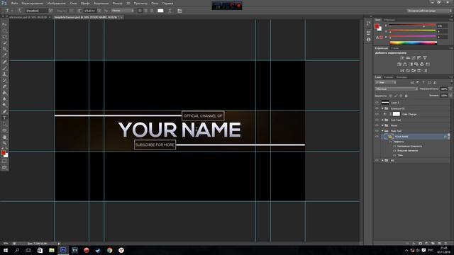Image resolution: width=454 pixels, height=255 pixels.
Task: Click the text color swatch
Action: (160, 11)
